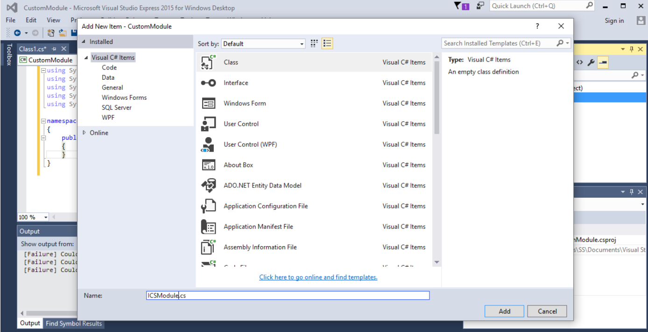
Task: Close the Class1.cs tab
Action: tap(64, 49)
